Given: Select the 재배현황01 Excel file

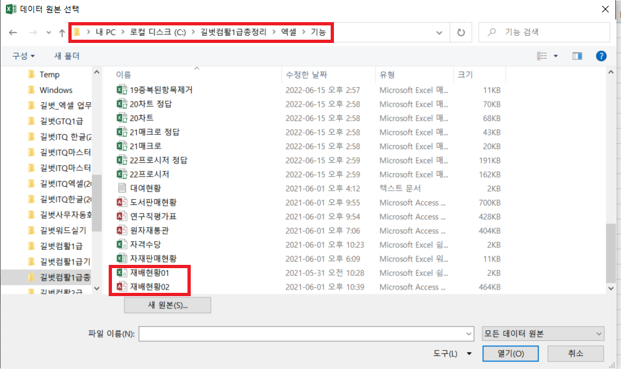Looking at the screenshot, I should pyautogui.click(x=149, y=273).
